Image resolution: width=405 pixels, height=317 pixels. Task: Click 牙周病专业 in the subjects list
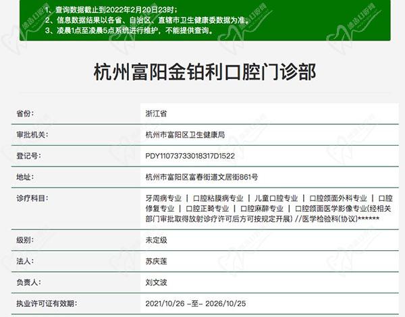pos(163,198)
